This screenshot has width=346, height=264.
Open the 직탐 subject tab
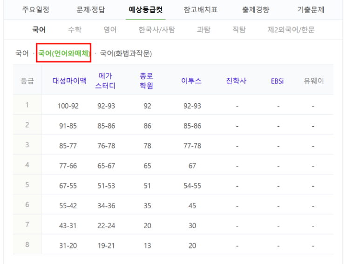tap(239, 29)
